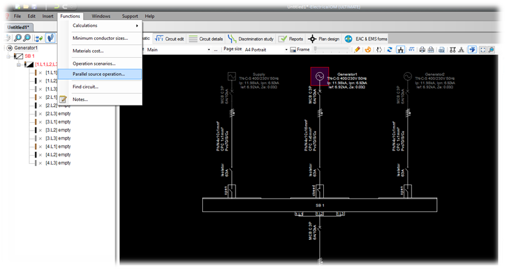Open the Main layout dropdown
This screenshot has width=506, height=270.
point(178,50)
